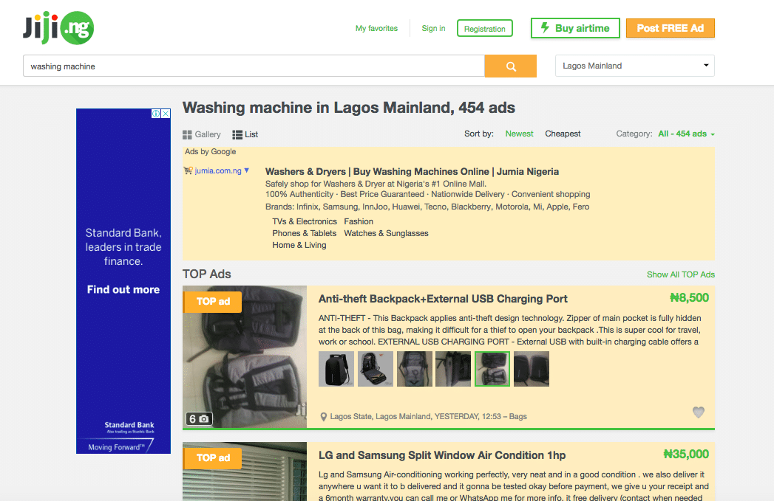Click the TOP ad badge on backpack listing
Image resolution: width=774 pixels, height=501 pixels.
point(213,302)
